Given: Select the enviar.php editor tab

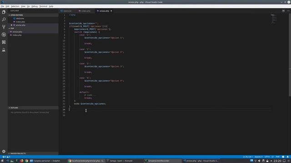Looking at the screenshot, I should click(x=104, y=11).
